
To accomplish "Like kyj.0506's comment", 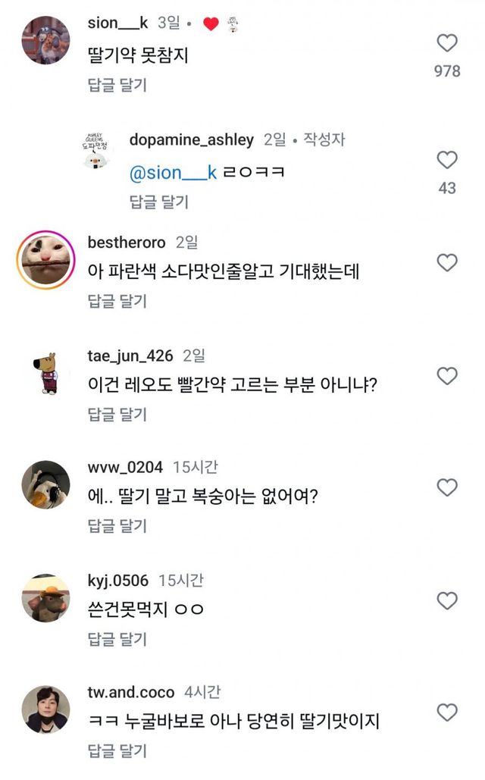I will [x=447, y=601].
